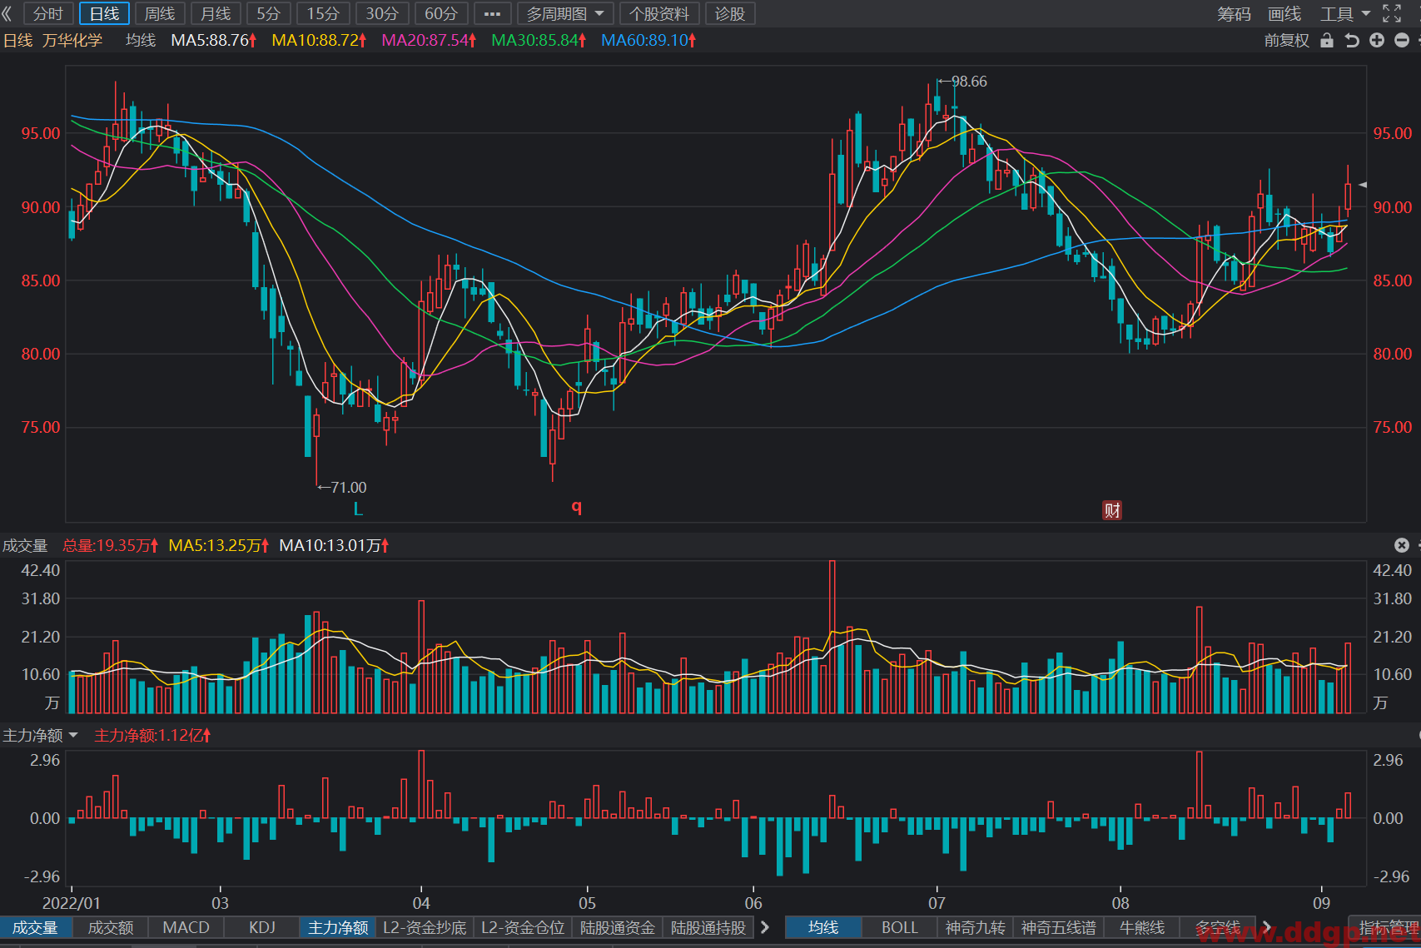Screen dimensions: 1421x948
Task: Open the more periods ellipsis button
Action: tap(492, 13)
